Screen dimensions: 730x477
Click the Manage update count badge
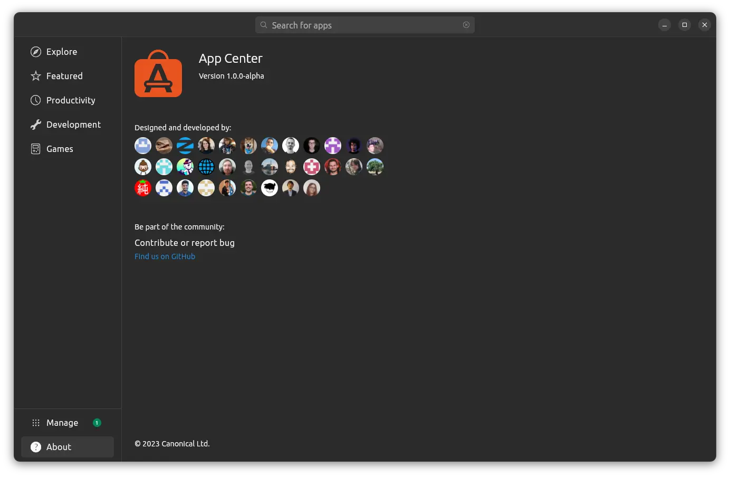pyautogui.click(x=97, y=423)
